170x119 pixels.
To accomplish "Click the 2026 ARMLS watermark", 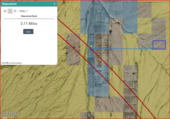I will [10, 114].
